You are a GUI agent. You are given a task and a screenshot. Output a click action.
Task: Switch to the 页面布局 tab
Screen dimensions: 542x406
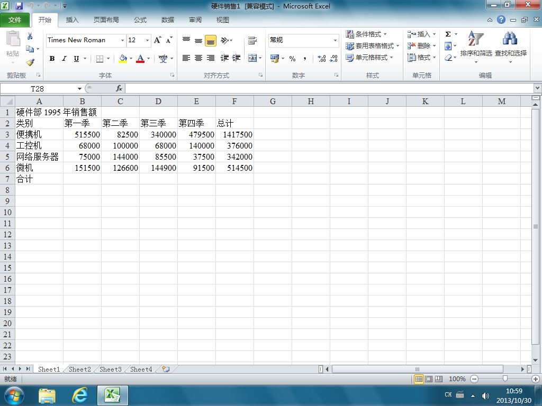pos(106,20)
